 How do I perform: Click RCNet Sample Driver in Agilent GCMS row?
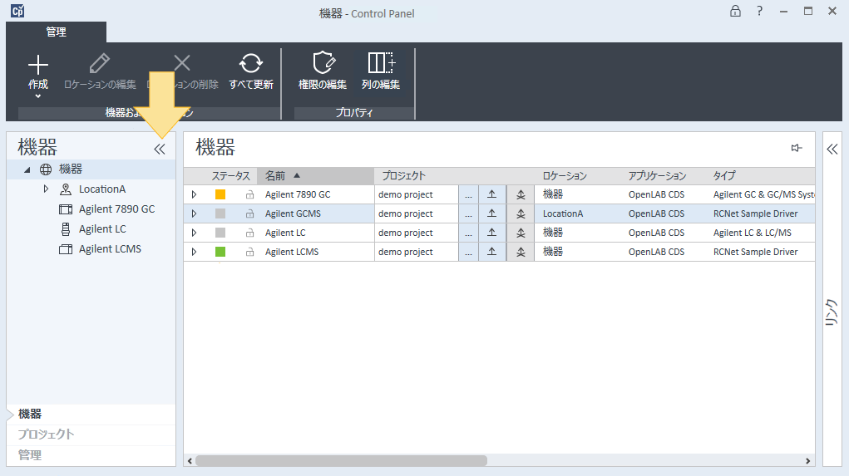click(x=755, y=213)
